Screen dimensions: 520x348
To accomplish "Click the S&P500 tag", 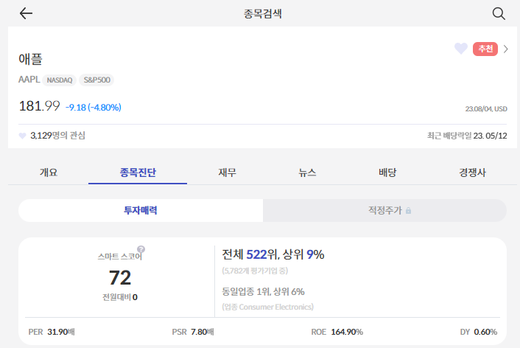I will coord(96,80).
